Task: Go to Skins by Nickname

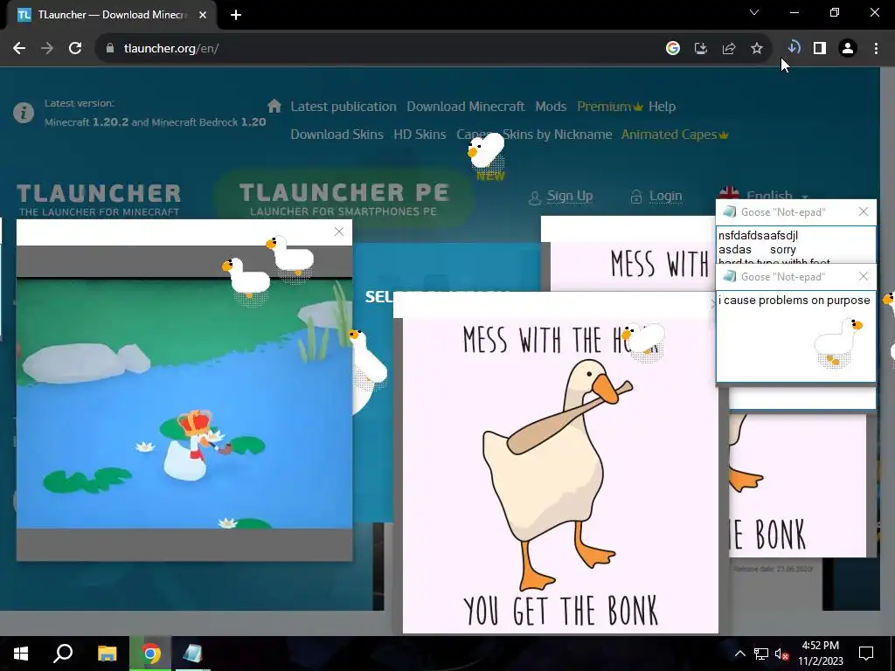Action: [557, 135]
